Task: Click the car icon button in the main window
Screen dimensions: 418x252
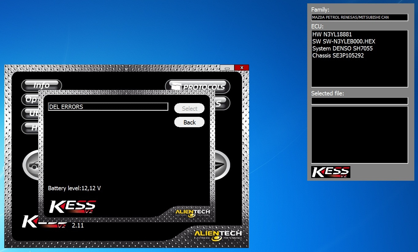Action: click(31, 165)
